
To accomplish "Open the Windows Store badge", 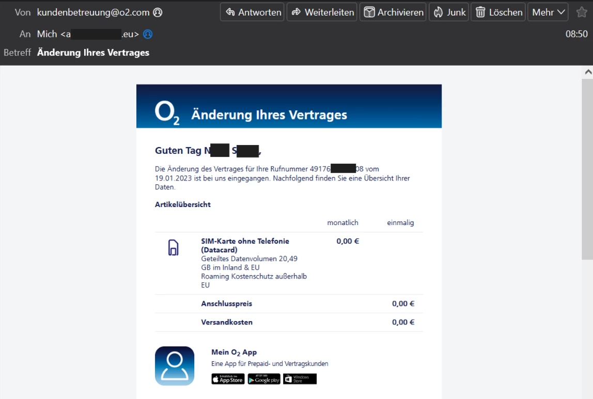I will pyautogui.click(x=300, y=379).
